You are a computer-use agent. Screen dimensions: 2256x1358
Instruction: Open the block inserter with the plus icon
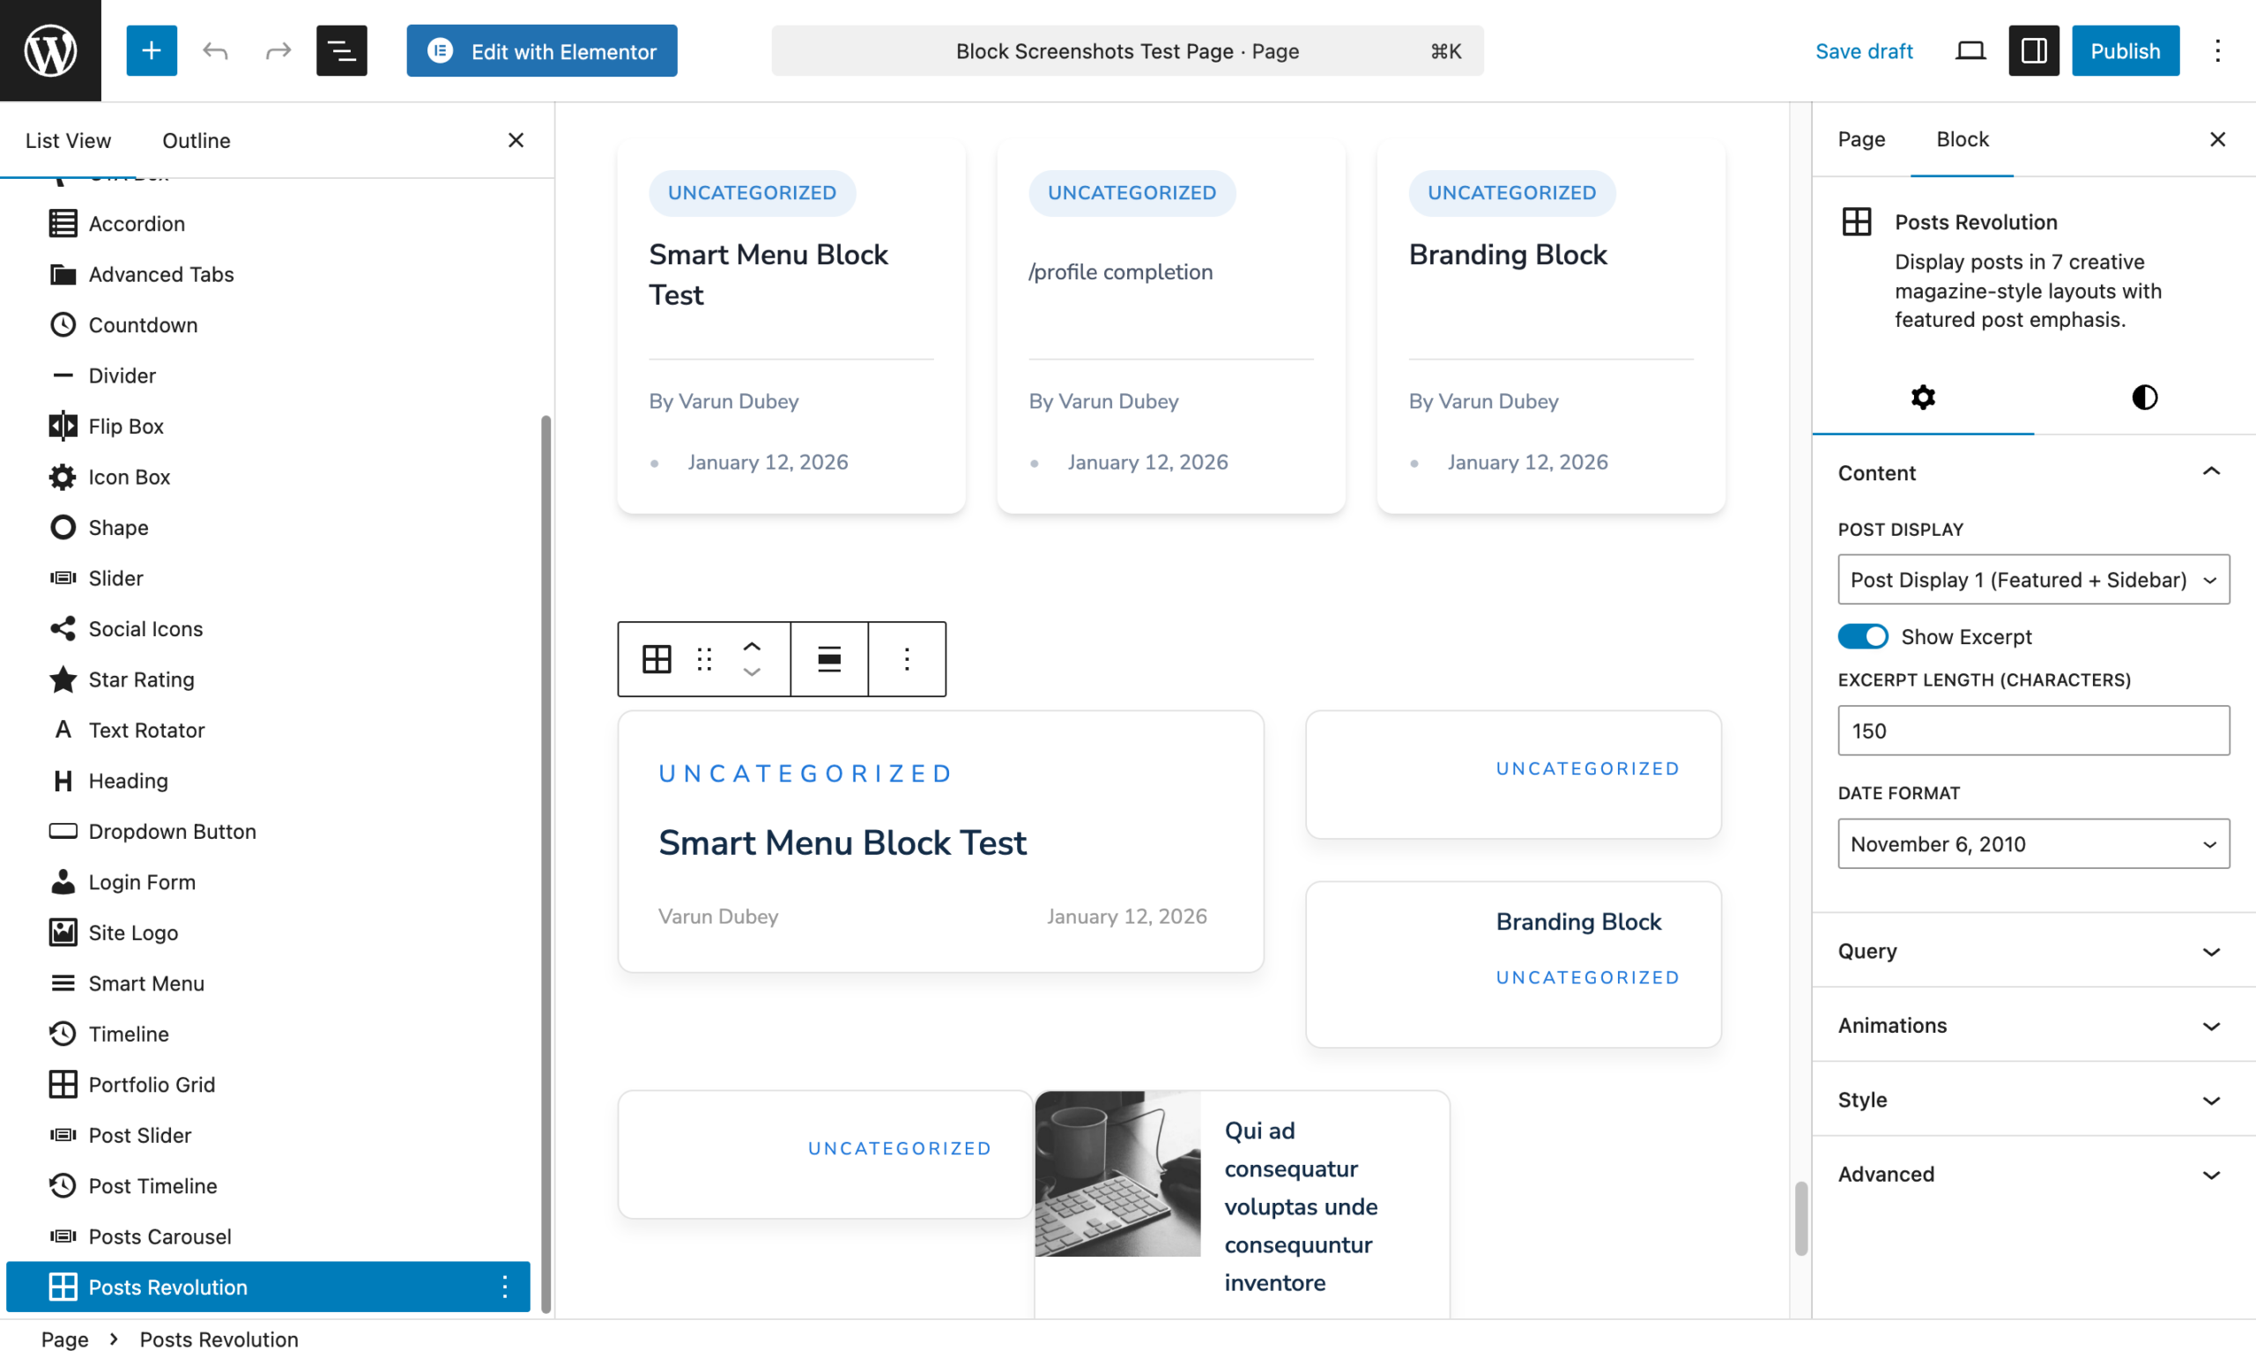151,50
